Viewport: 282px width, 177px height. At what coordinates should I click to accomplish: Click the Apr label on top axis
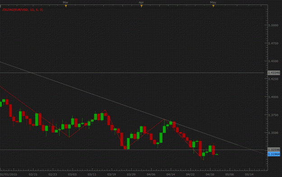point(141,2)
